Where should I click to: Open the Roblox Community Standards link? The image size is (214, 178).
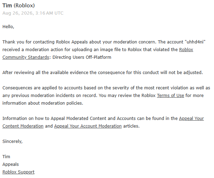tap(26, 57)
